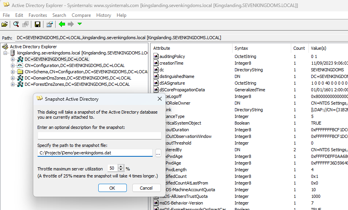The width and height of the screenshot is (348, 210).
Task: Expand the DC=DomainDnsZones node
Action: pos(13,78)
